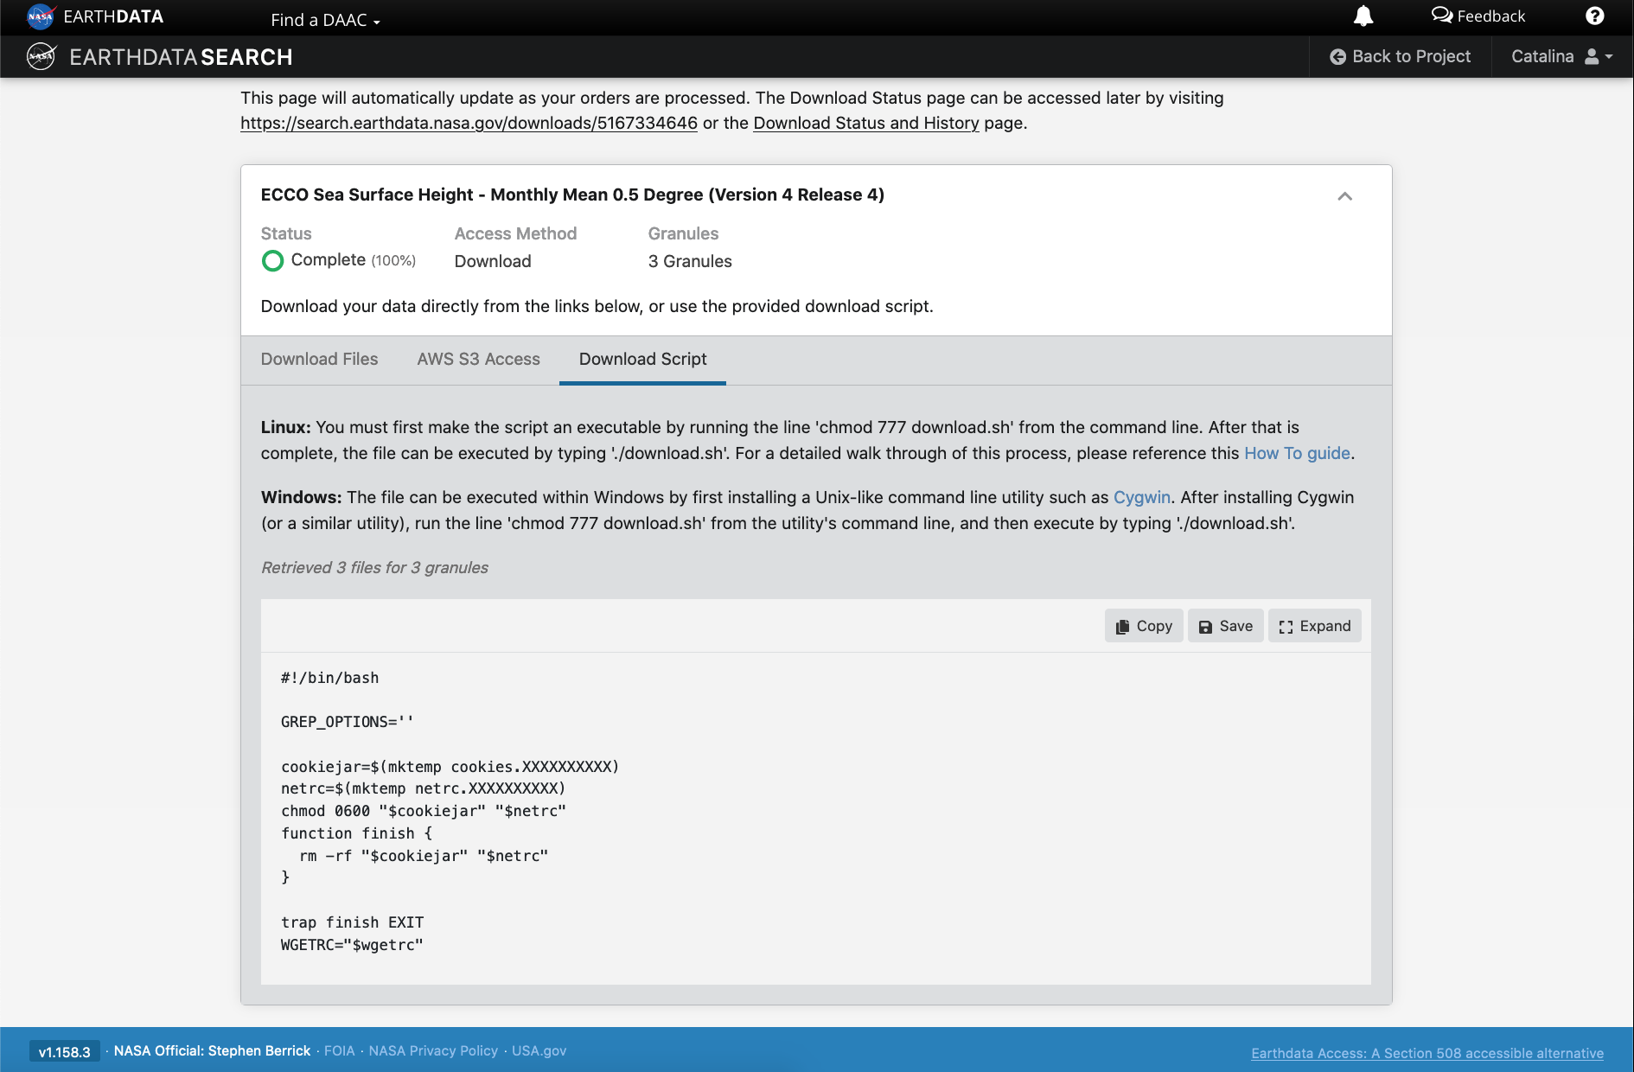Open the help question mark icon
The image size is (1634, 1072).
coord(1594,16)
